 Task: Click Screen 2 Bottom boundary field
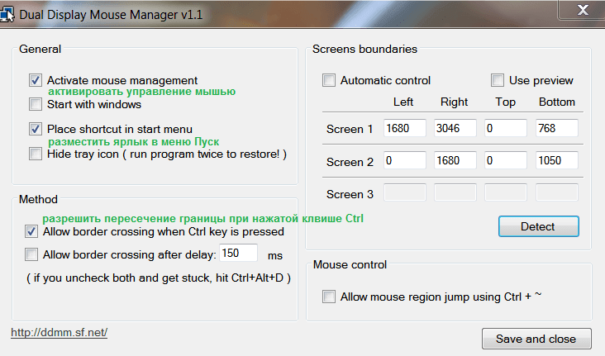[557, 160]
